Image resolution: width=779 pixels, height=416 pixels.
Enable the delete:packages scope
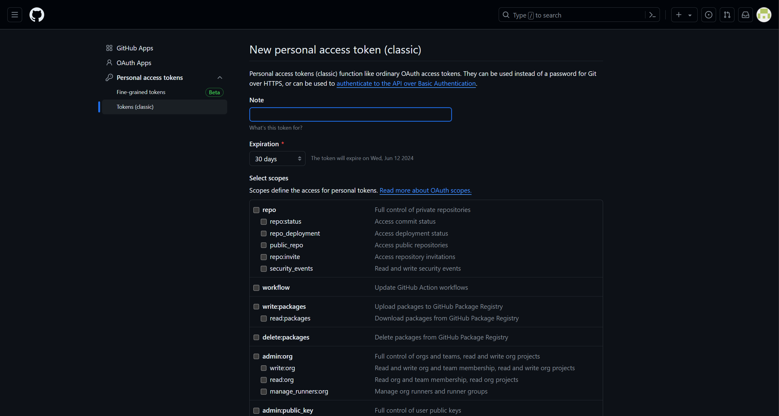(x=256, y=337)
